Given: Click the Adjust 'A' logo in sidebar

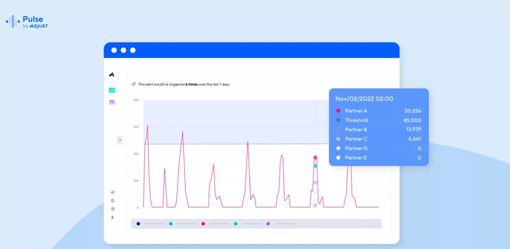Looking at the screenshot, I should coord(112,74).
